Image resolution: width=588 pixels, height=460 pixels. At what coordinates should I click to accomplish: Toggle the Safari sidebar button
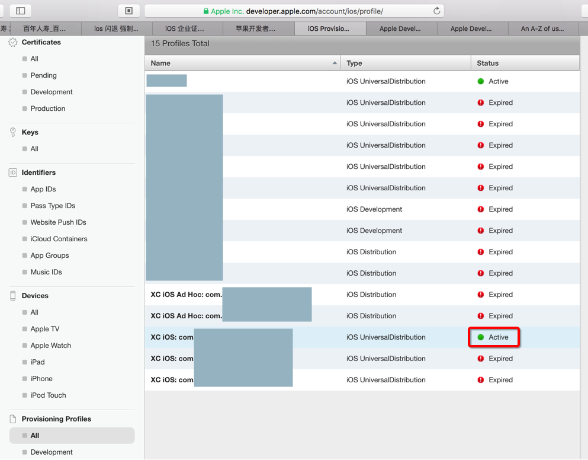(20, 11)
